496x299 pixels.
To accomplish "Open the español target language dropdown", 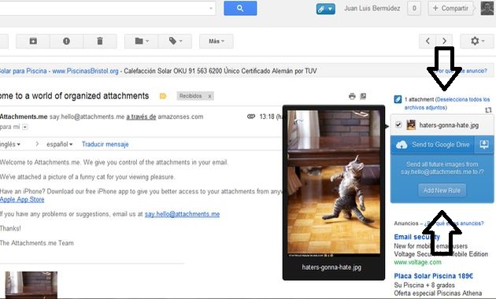I will click(x=60, y=144).
